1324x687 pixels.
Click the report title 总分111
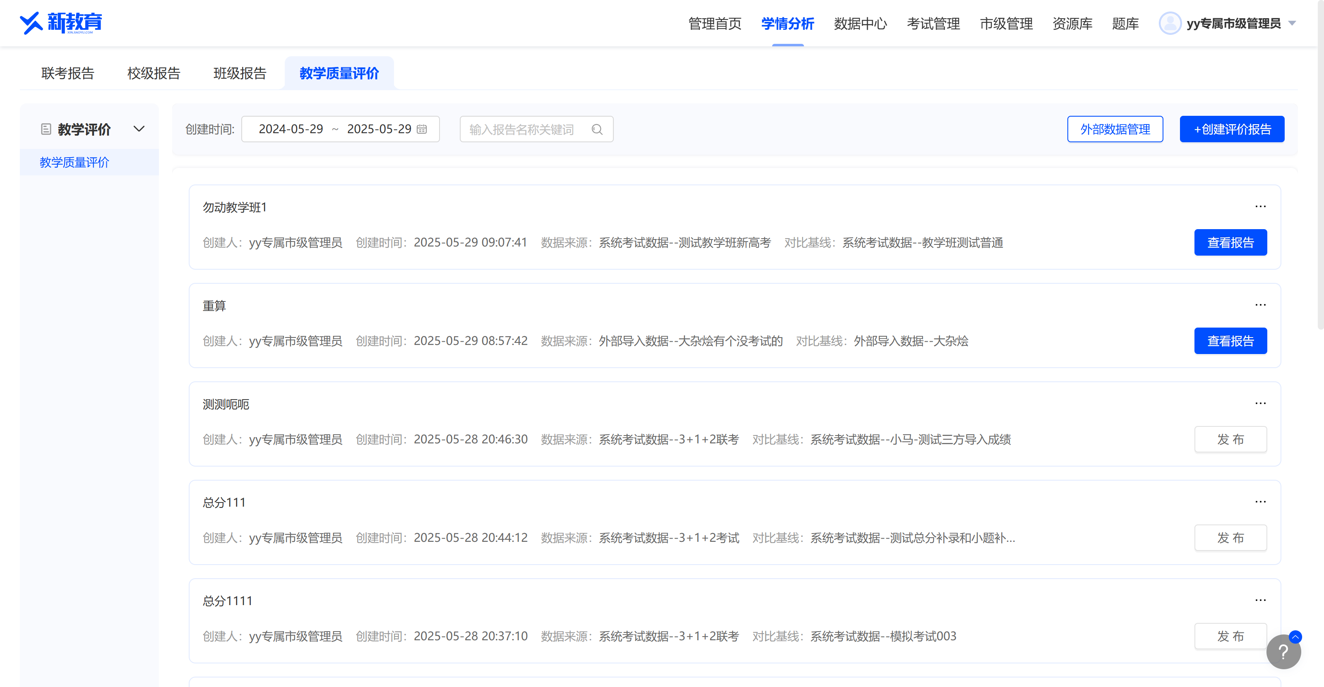pos(224,503)
